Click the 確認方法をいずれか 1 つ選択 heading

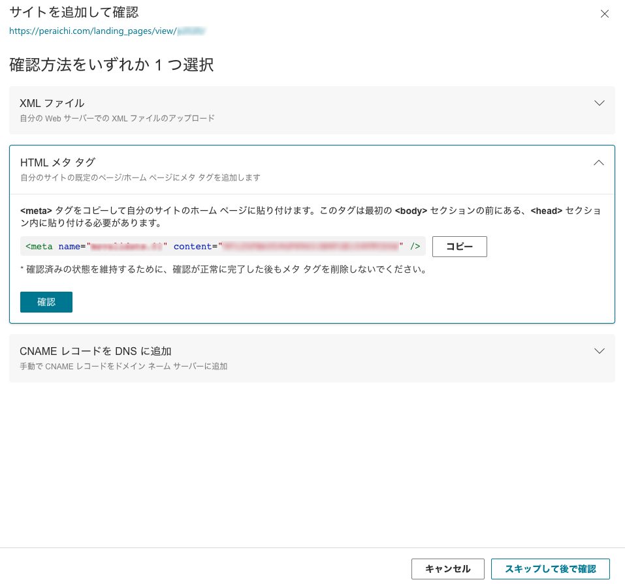(112, 65)
